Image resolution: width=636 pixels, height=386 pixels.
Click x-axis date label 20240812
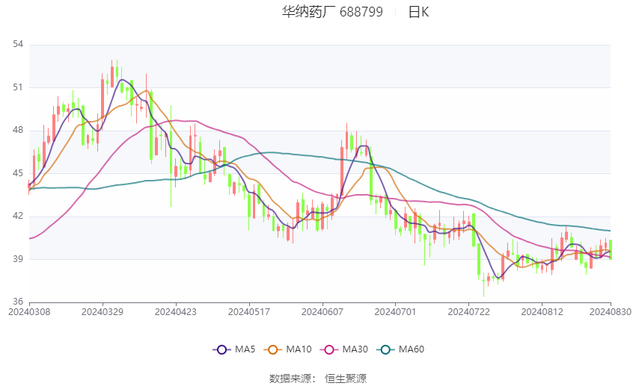pos(542,312)
